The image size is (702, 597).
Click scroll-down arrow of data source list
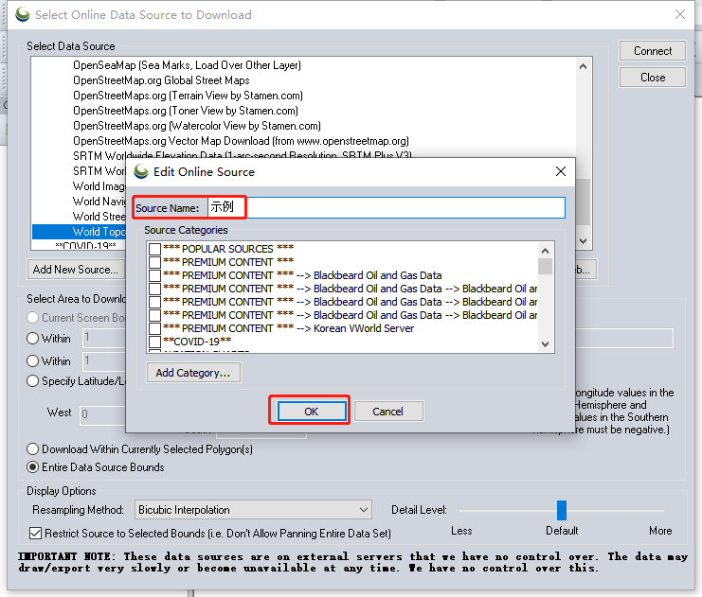click(583, 240)
